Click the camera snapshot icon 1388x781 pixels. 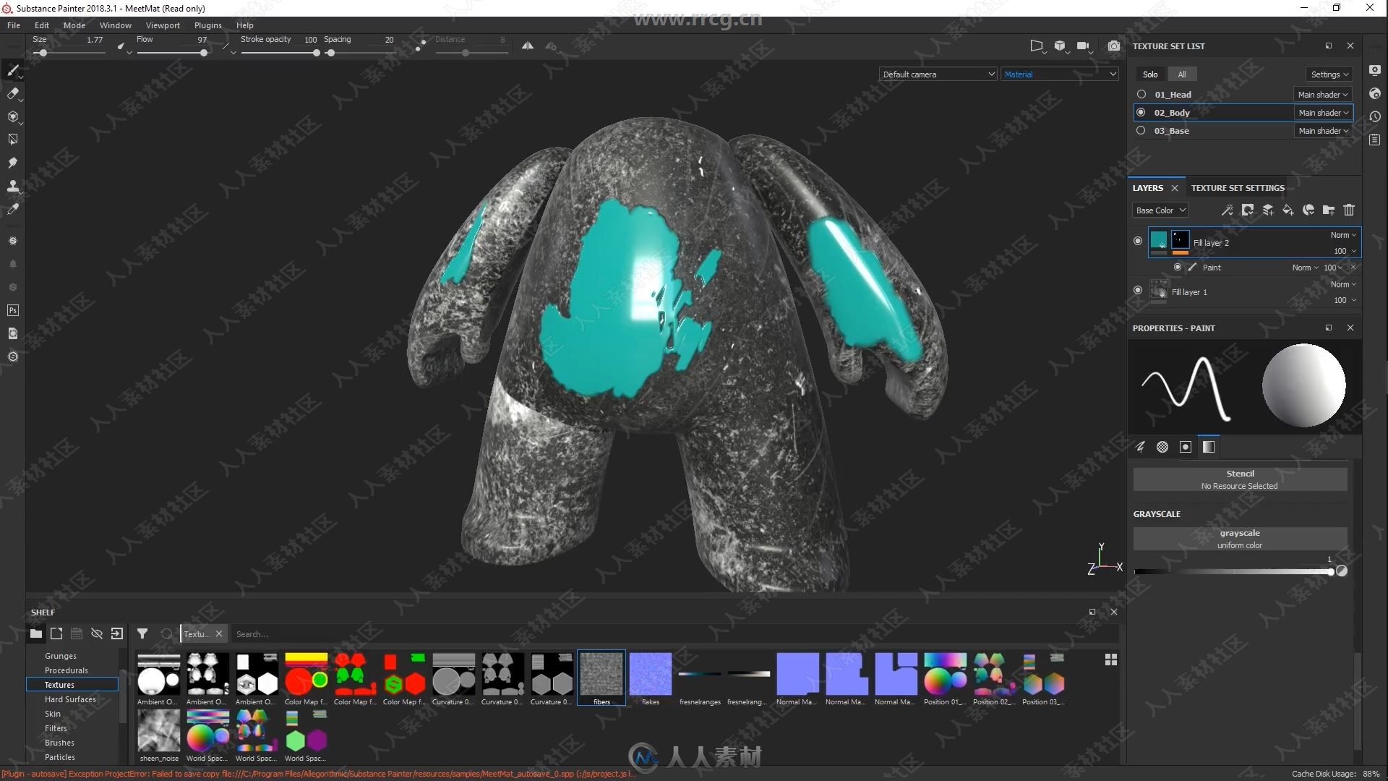(1113, 45)
